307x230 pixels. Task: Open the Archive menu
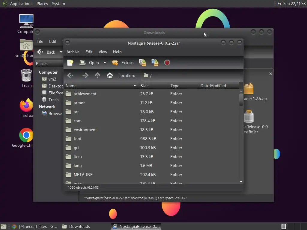[x=73, y=52]
